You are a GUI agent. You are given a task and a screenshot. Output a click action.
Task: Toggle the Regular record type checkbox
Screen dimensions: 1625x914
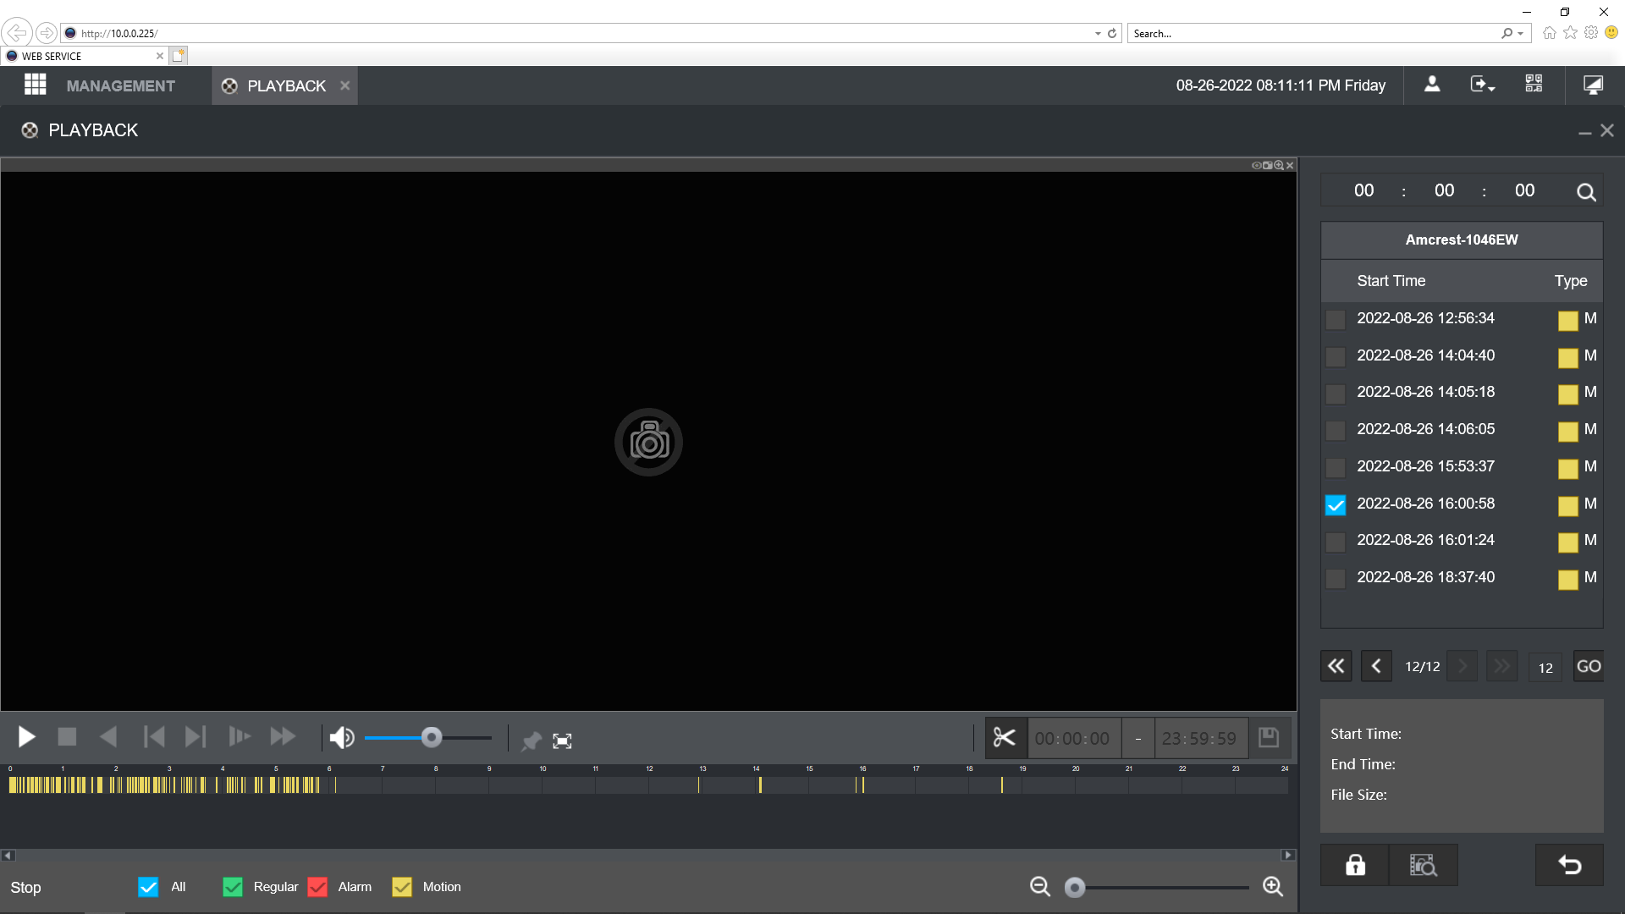(x=233, y=887)
